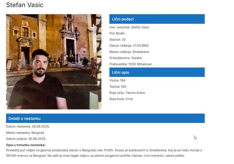Select the 'Visina: 184' line
234x164 pixels.
(x=117, y=80)
